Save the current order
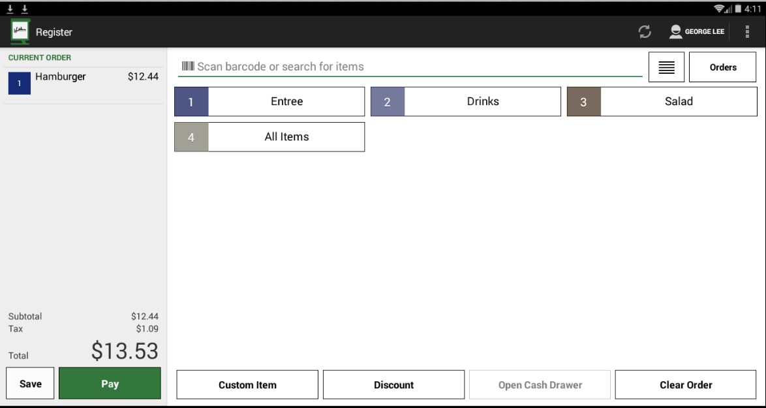The image size is (766, 408). coord(30,384)
